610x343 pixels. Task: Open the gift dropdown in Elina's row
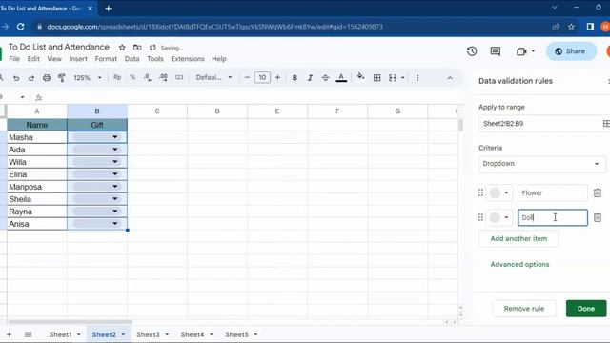(115, 173)
